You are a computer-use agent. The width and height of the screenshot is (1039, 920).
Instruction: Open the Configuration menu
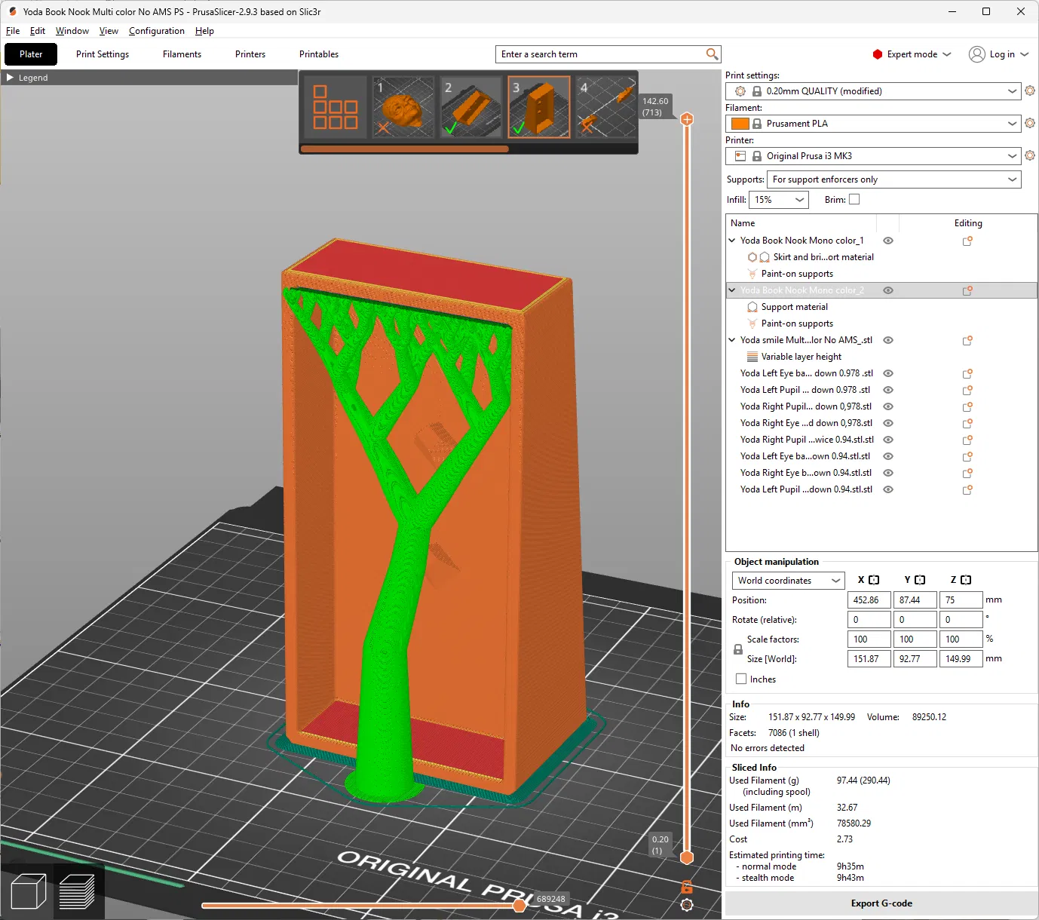tap(157, 31)
